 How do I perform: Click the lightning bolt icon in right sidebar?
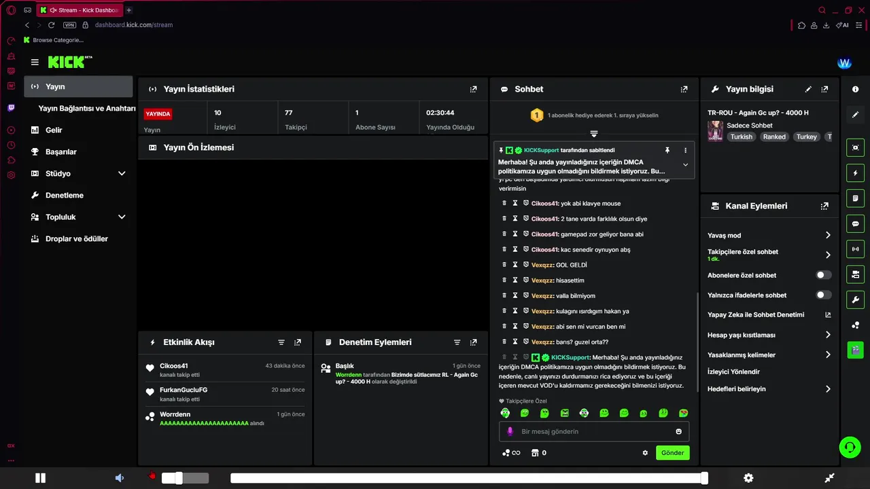tap(855, 173)
